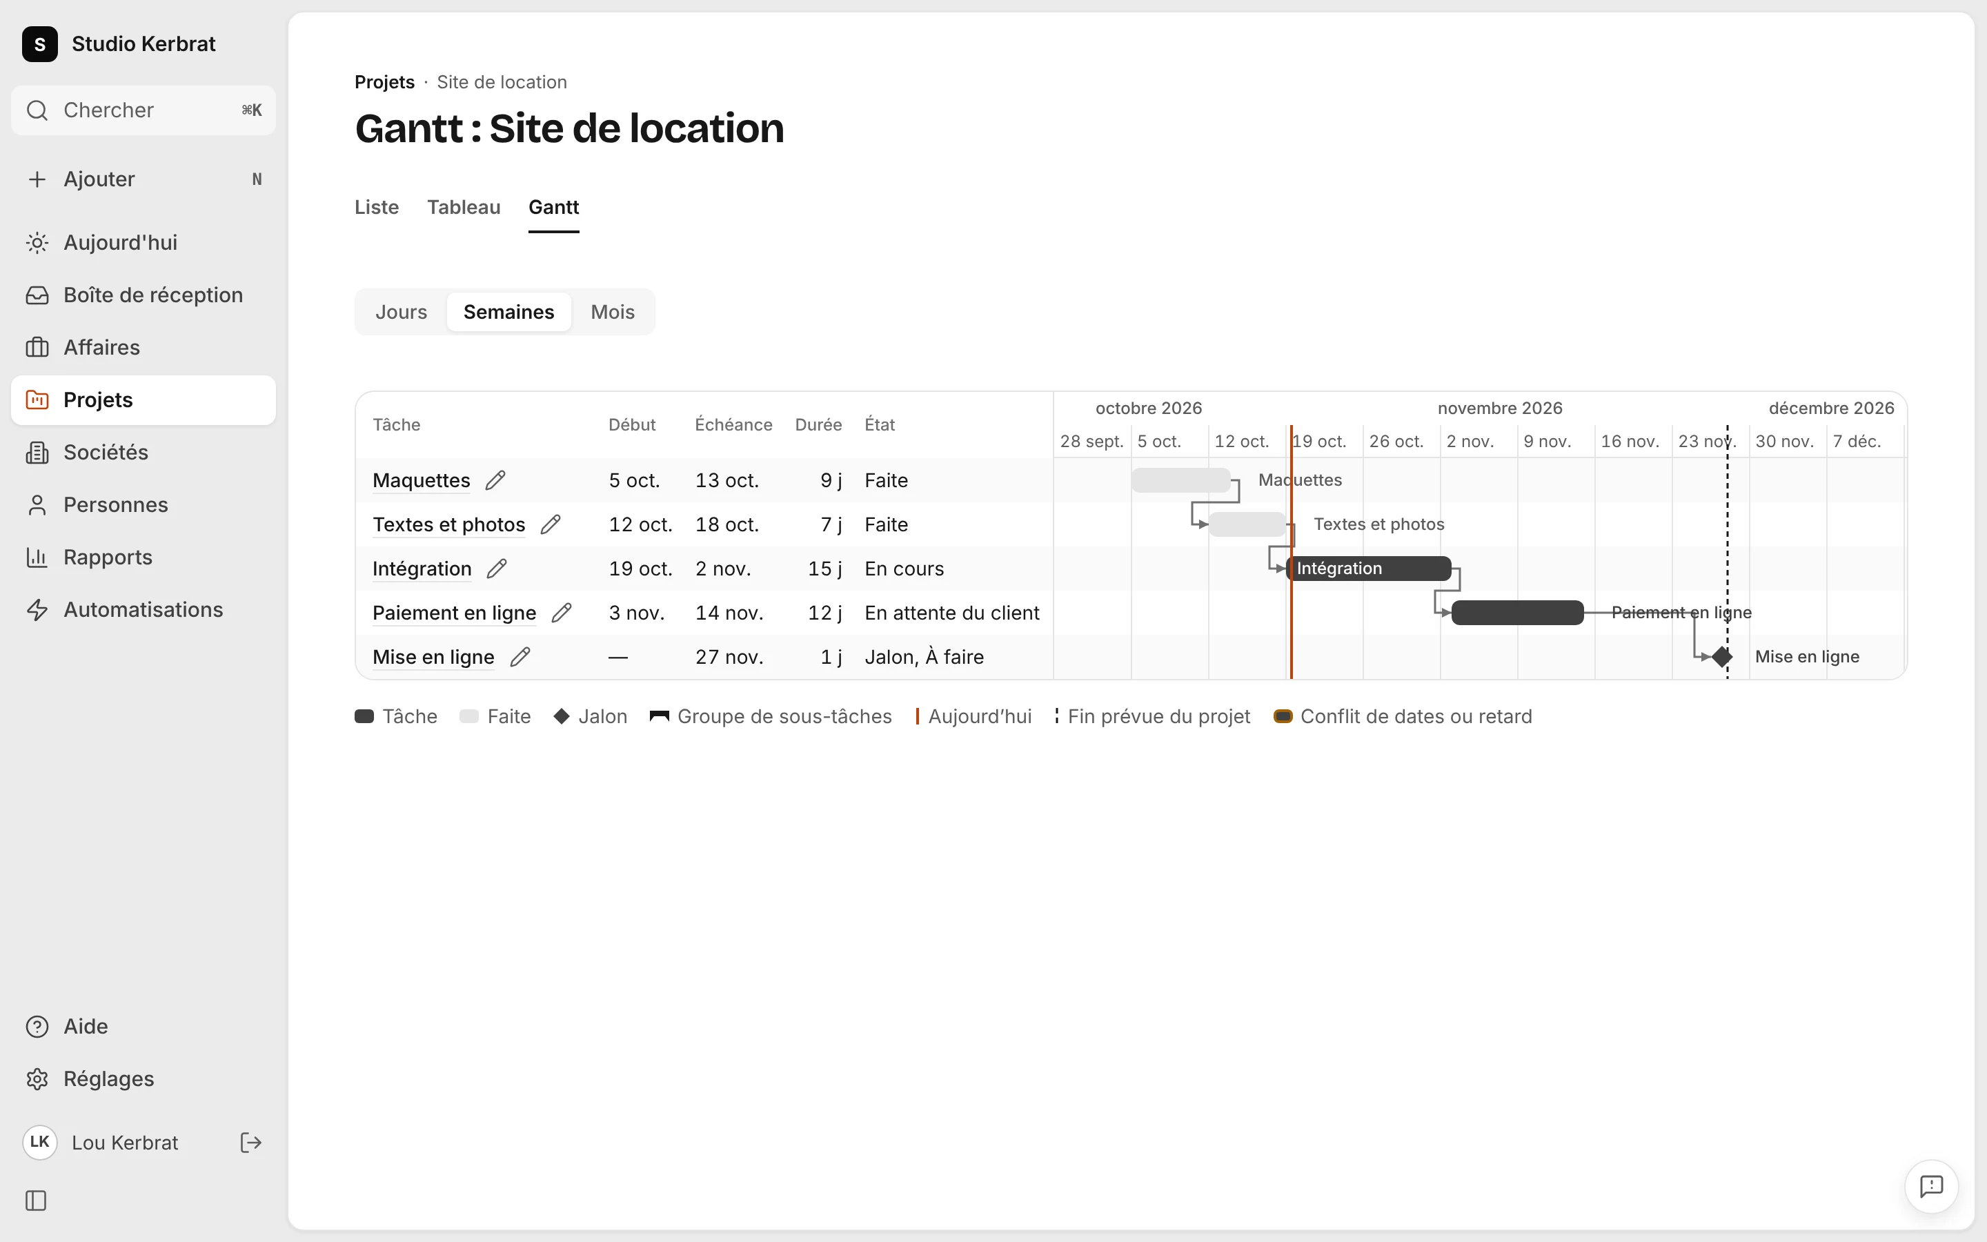The height and width of the screenshot is (1242, 1987).
Task: Edit Textes et photos via pencil icon
Action: (550, 525)
